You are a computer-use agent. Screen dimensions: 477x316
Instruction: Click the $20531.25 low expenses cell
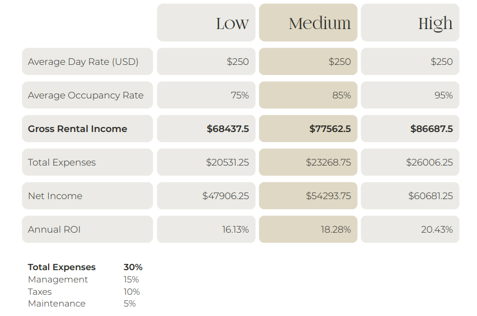206,162
